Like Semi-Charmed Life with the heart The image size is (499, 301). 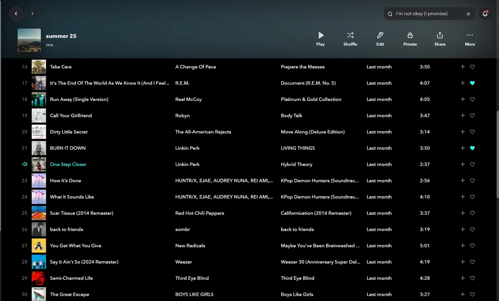pyautogui.click(x=472, y=278)
